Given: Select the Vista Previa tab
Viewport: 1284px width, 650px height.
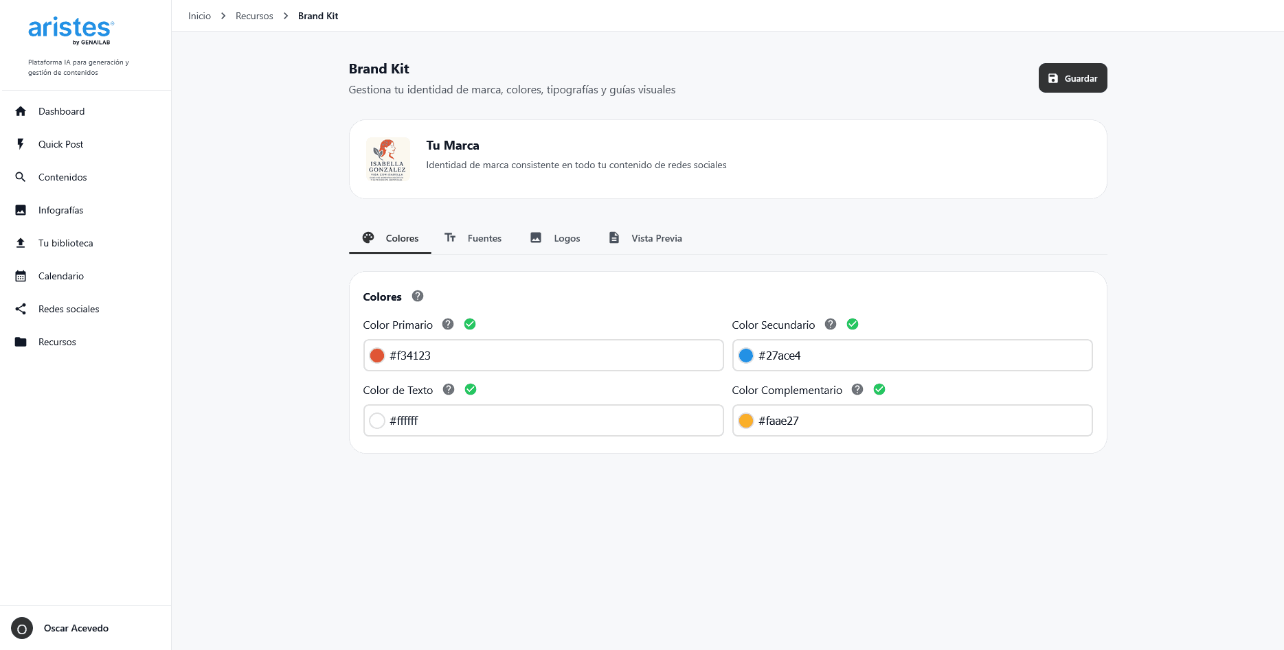Looking at the screenshot, I should (x=645, y=238).
